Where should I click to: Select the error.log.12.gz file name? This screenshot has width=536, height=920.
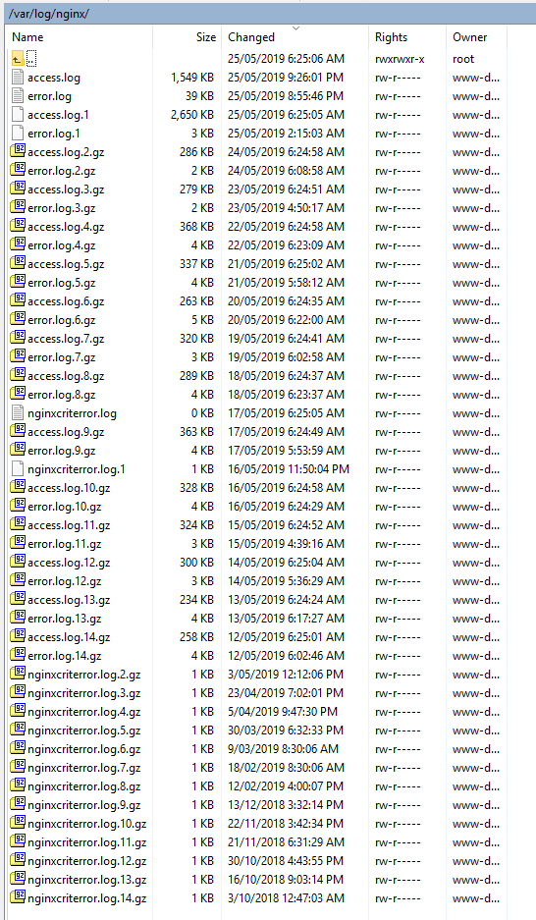[65, 581]
